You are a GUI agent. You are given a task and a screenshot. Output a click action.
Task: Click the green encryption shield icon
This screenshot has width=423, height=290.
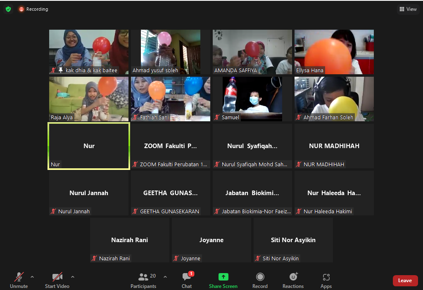pyautogui.click(x=8, y=9)
